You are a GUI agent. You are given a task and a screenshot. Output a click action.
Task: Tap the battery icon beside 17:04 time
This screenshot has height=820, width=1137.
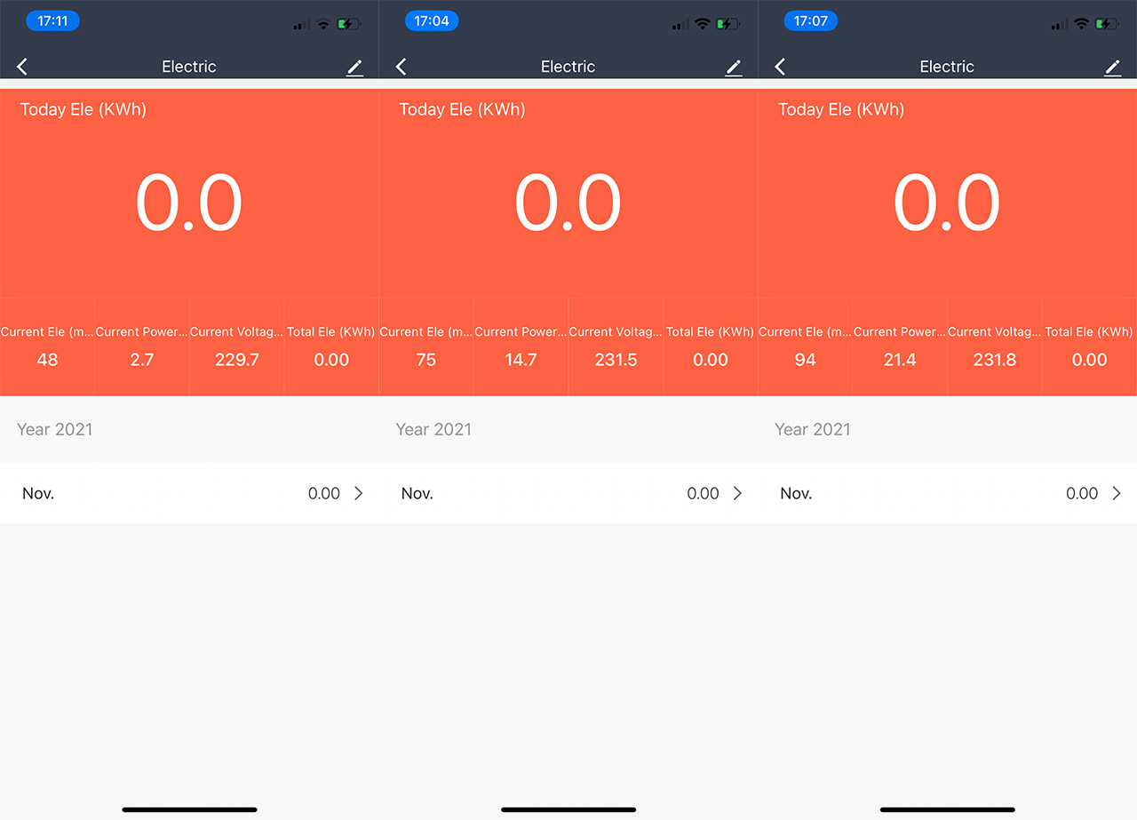pos(729,24)
